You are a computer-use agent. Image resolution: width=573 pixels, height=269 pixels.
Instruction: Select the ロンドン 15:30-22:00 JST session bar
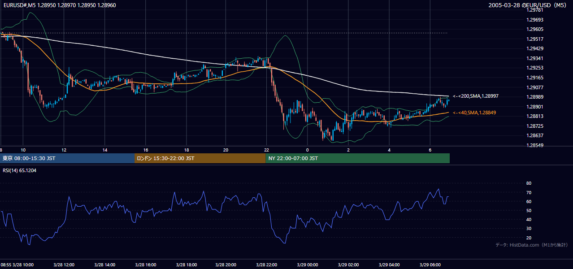(200, 158)
